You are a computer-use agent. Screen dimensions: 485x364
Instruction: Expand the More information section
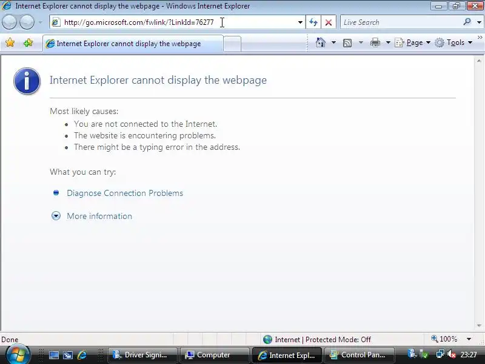[x=99, y=216]
